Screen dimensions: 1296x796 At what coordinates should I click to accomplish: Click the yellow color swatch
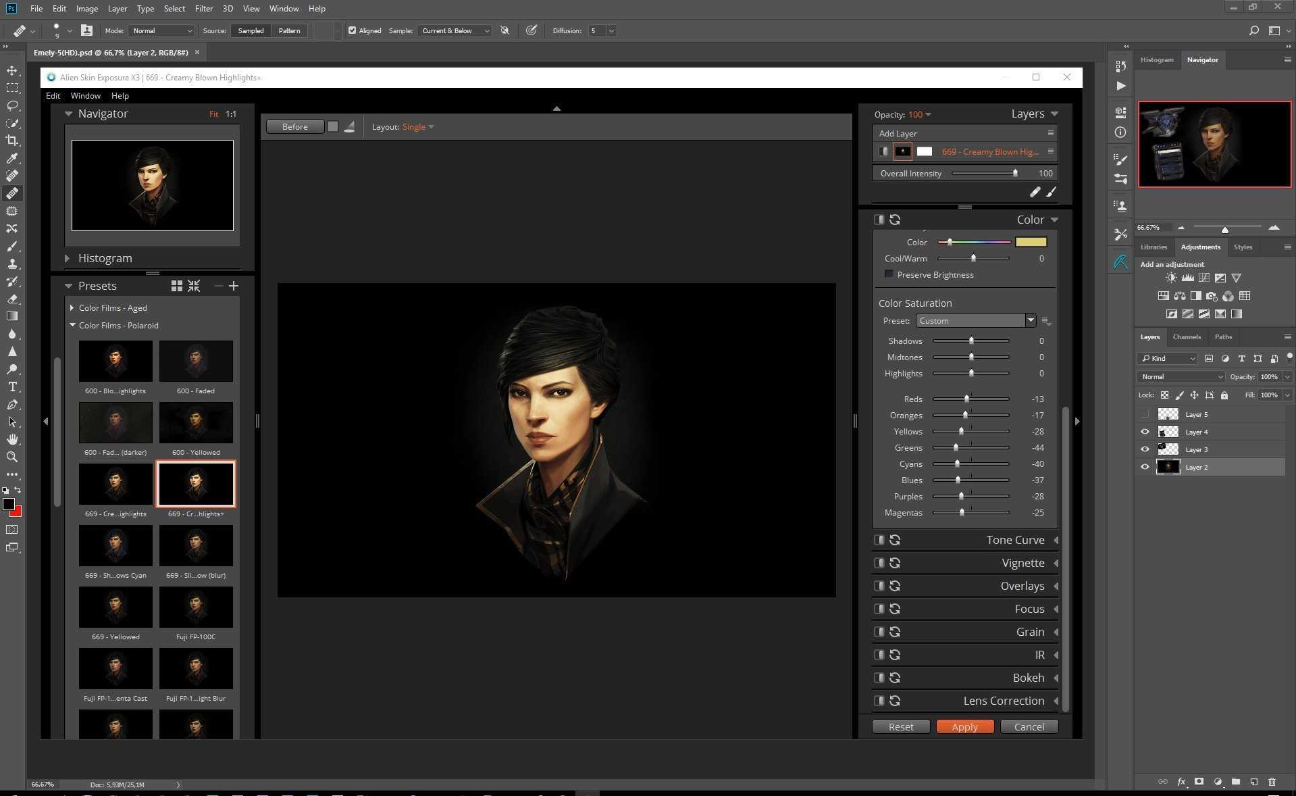pos(1031,242)
